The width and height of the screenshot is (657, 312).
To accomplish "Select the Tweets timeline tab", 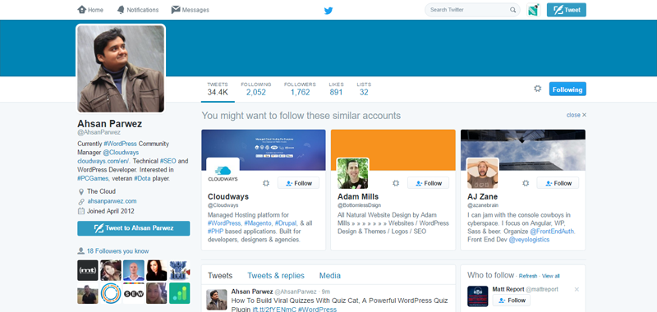I will click(x=220, y=276).
